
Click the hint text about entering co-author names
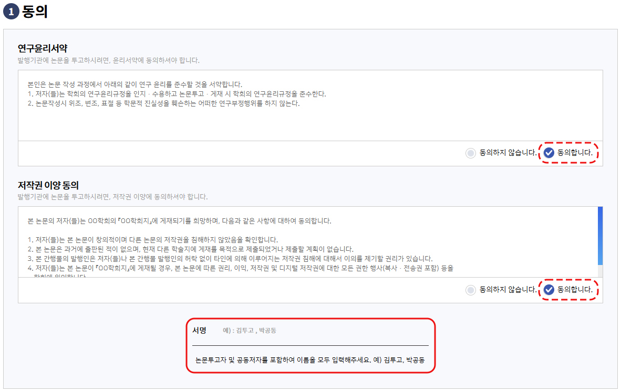click(310, 360)
